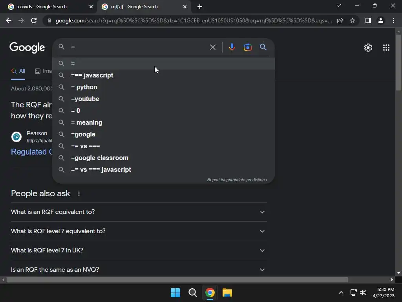Open File Explorer from taskbar
This screenshot has height=302, width=402.
click(227, 293)
